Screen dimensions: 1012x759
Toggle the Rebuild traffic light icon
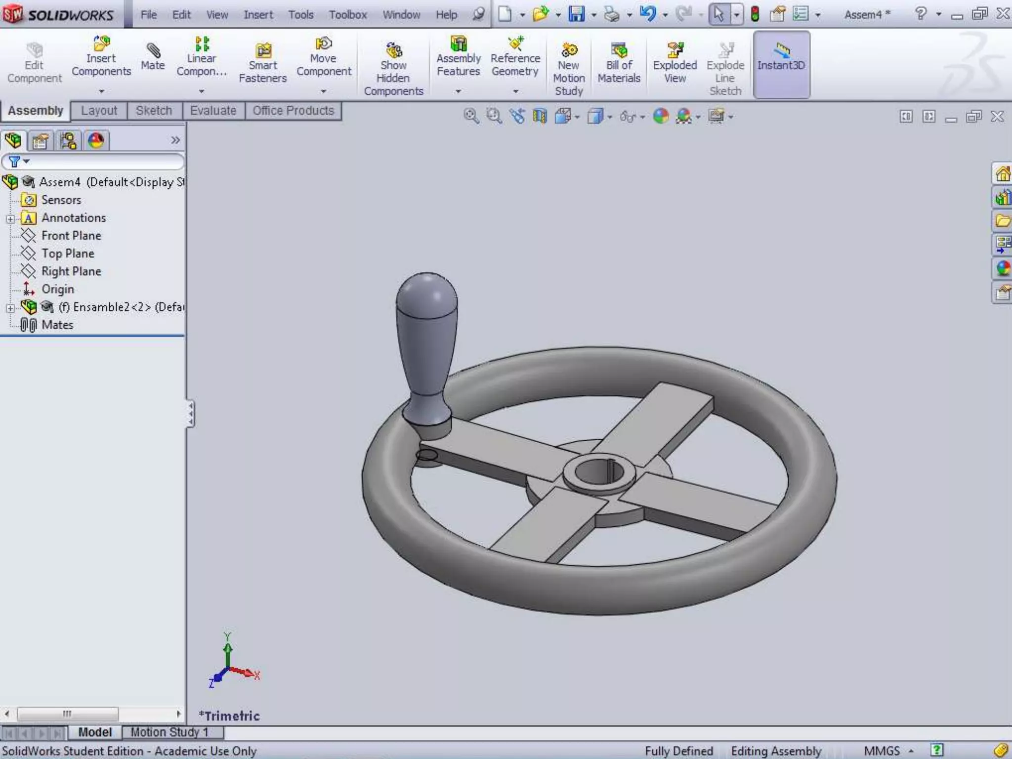click(x=755, y=14)
